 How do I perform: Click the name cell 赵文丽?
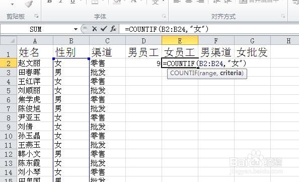35,63
